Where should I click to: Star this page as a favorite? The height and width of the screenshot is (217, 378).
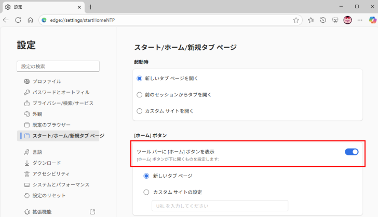pyautogui.click(x=296, y=20)
